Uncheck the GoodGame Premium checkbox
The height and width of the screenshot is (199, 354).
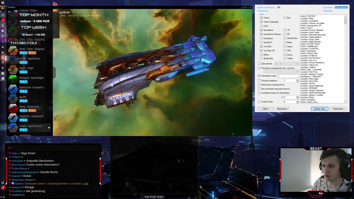[x=261, y=34]
